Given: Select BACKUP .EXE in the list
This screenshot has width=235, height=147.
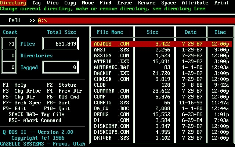Looking at the screenshot, I should (162, 73).
